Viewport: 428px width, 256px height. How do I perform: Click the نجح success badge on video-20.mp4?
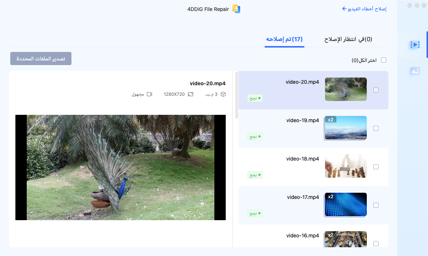pos(255,98)
